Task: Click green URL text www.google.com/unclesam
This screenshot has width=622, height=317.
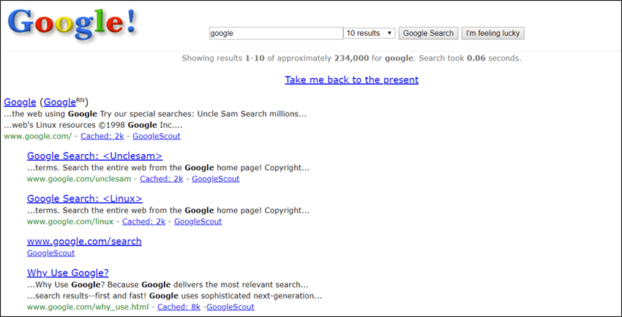Action: click(x=79, y=179)
